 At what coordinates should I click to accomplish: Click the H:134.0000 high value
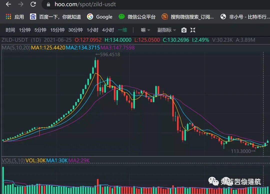click(118, 40)
